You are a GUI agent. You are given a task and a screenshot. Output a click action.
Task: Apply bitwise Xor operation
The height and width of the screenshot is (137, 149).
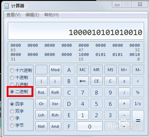tap(55, 104)
